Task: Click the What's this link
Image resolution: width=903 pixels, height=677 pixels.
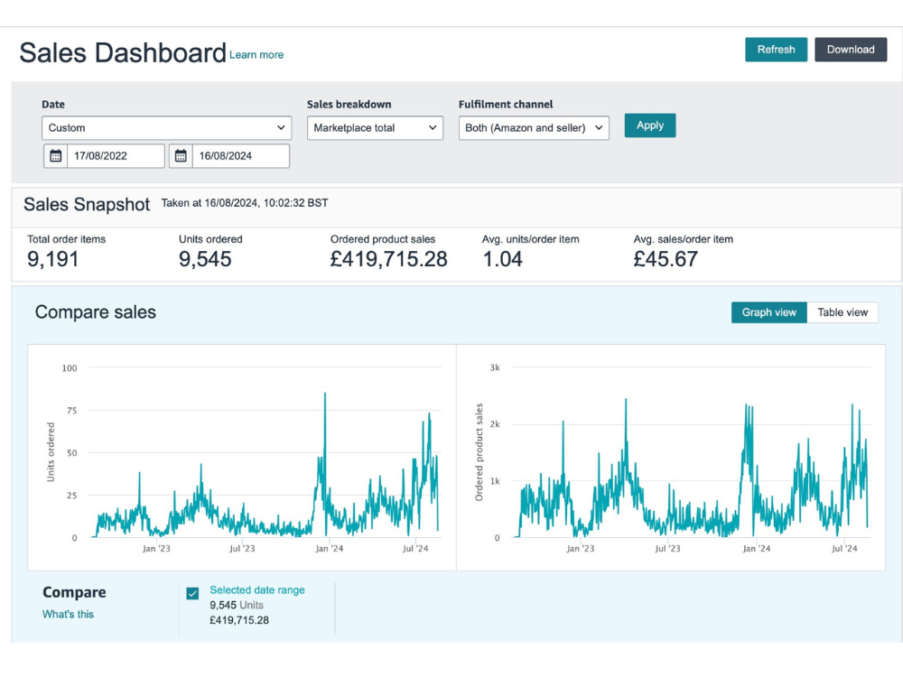Action: (68, 615)
